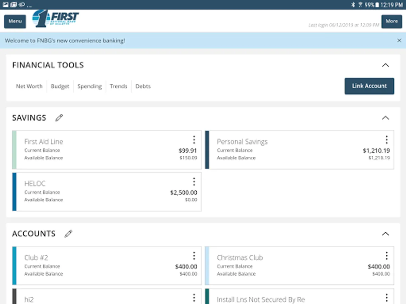Click the battery status icon
The image size is (406, 304).
[x=377, y=5]
